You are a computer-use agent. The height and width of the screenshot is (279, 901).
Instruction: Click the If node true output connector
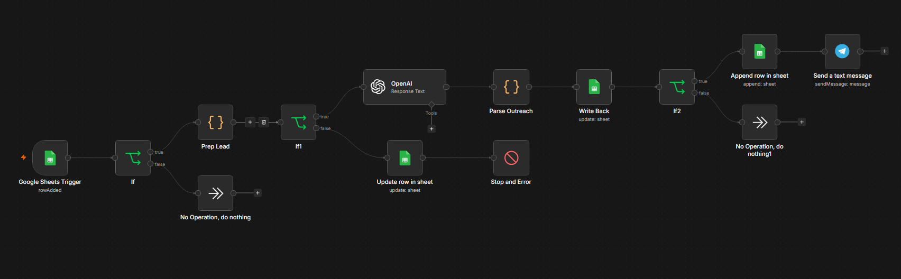click(x=151, y=152)
